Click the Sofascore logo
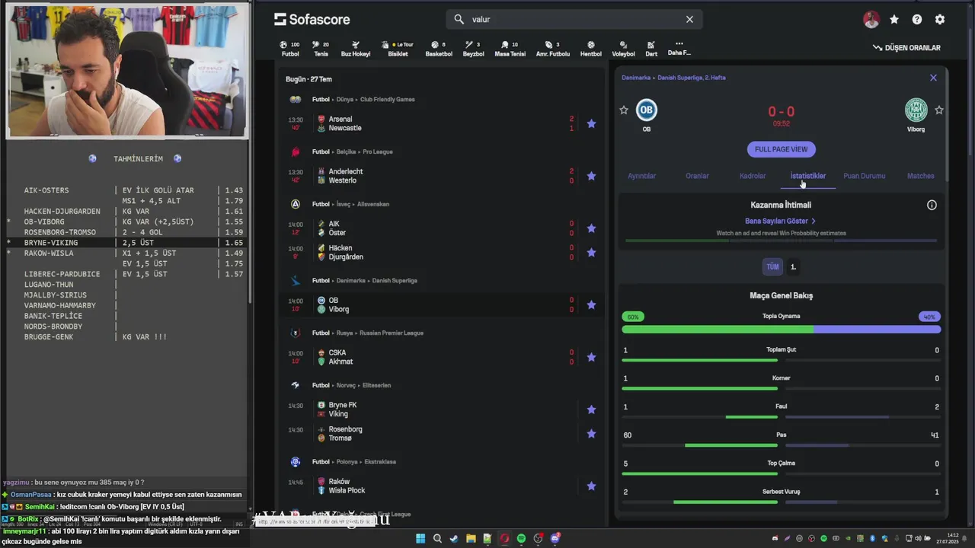The height and width of the screenshot is (548, 975). tap(312, 19)
